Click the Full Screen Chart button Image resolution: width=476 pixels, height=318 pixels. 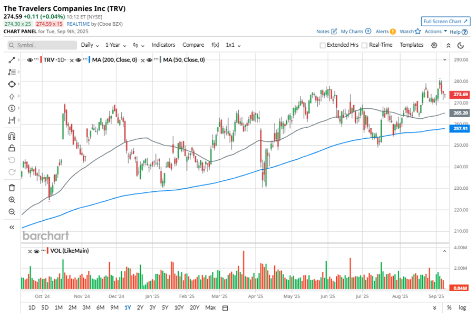(x=445, y=22)
